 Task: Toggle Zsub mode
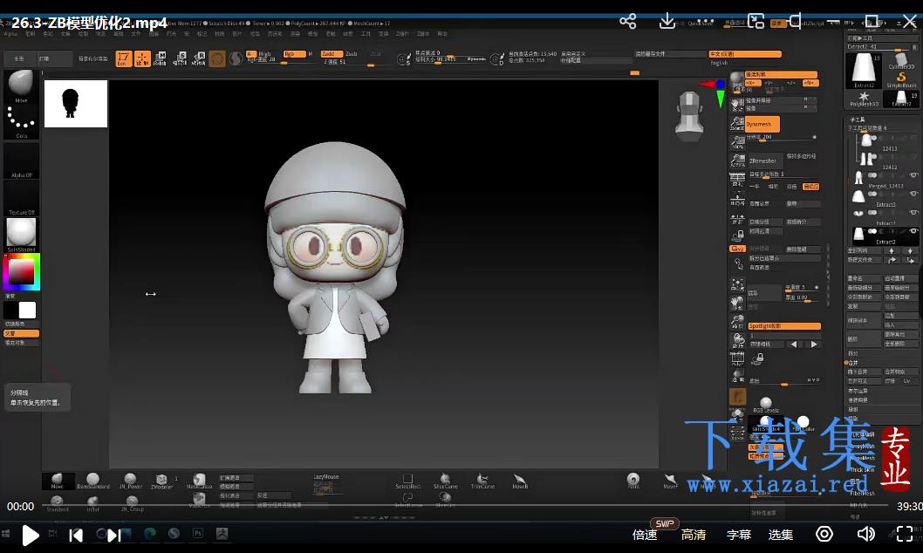(x=352, y=53)
